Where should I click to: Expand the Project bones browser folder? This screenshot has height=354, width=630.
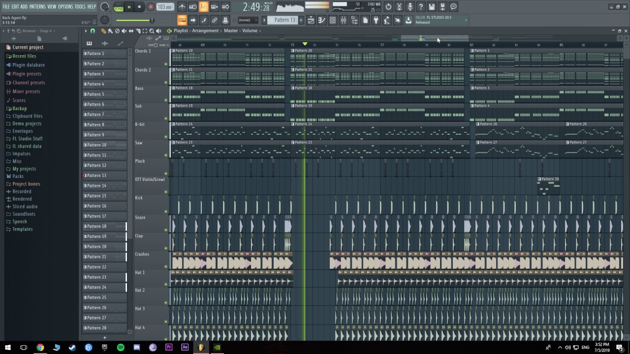(26, 184)
